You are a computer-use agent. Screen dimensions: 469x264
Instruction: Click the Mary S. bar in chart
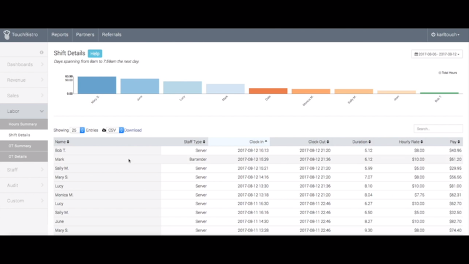click(x=97, y=85)
